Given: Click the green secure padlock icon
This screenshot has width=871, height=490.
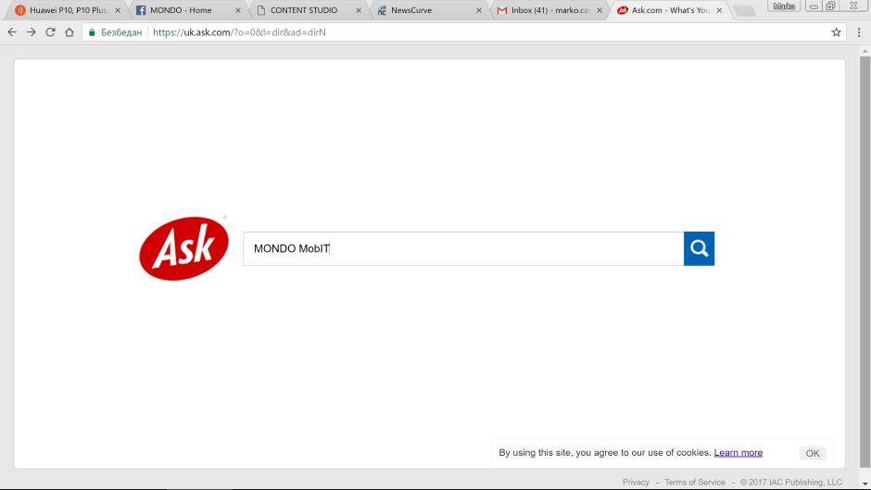Looking at the screenshot, I should [x=92, y=31].
